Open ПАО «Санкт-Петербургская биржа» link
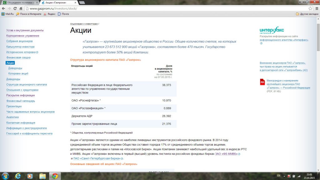Image resolution: width=320 pixels, height=180 pixels. point(97,158)
